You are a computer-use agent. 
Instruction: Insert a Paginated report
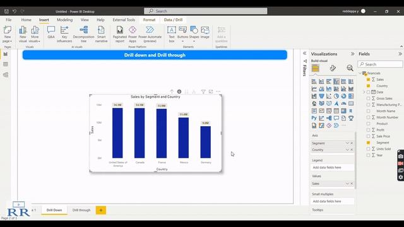pos(120,34)
